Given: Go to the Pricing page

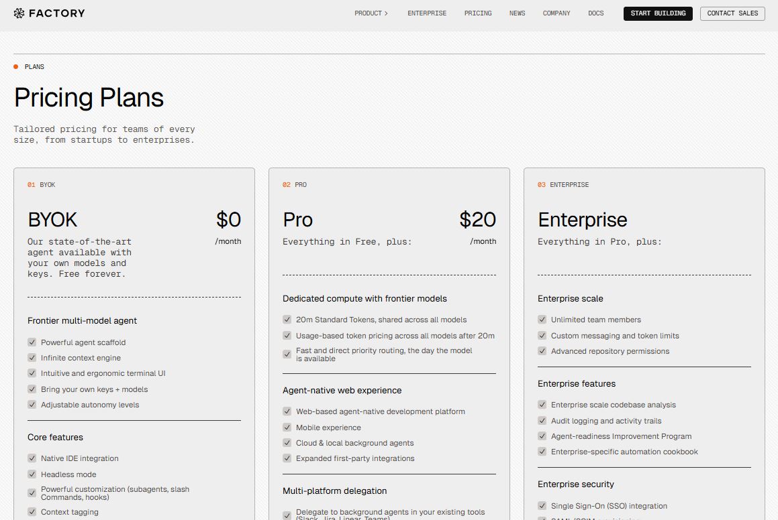Looking at the screenshot, I should pyautogui.click(x=477, y=13).
